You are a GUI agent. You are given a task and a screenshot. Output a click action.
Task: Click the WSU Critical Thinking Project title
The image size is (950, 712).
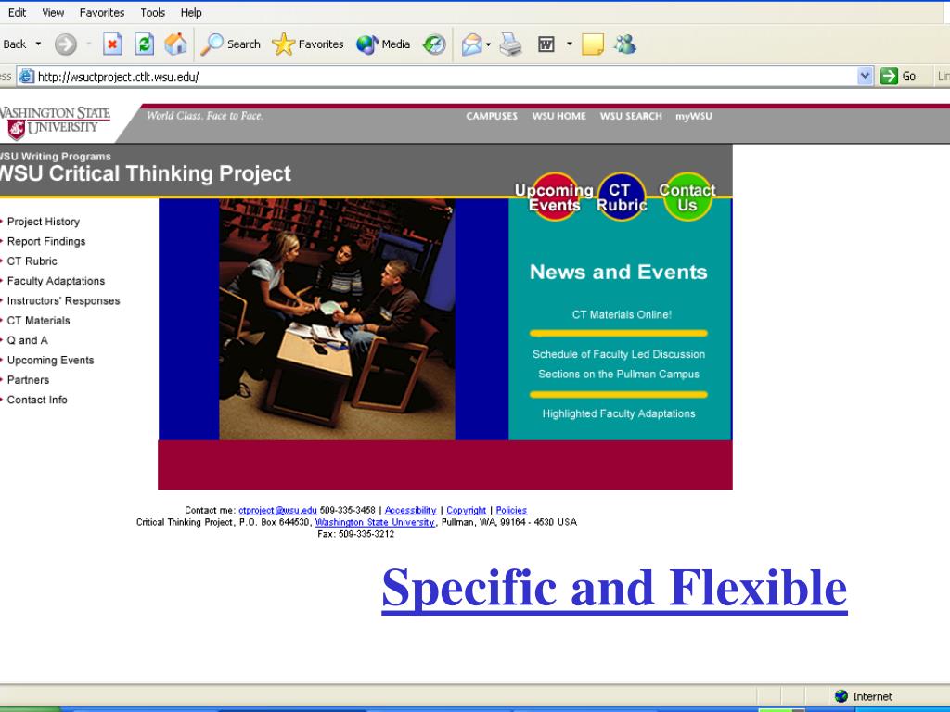[x=146, y=173]
